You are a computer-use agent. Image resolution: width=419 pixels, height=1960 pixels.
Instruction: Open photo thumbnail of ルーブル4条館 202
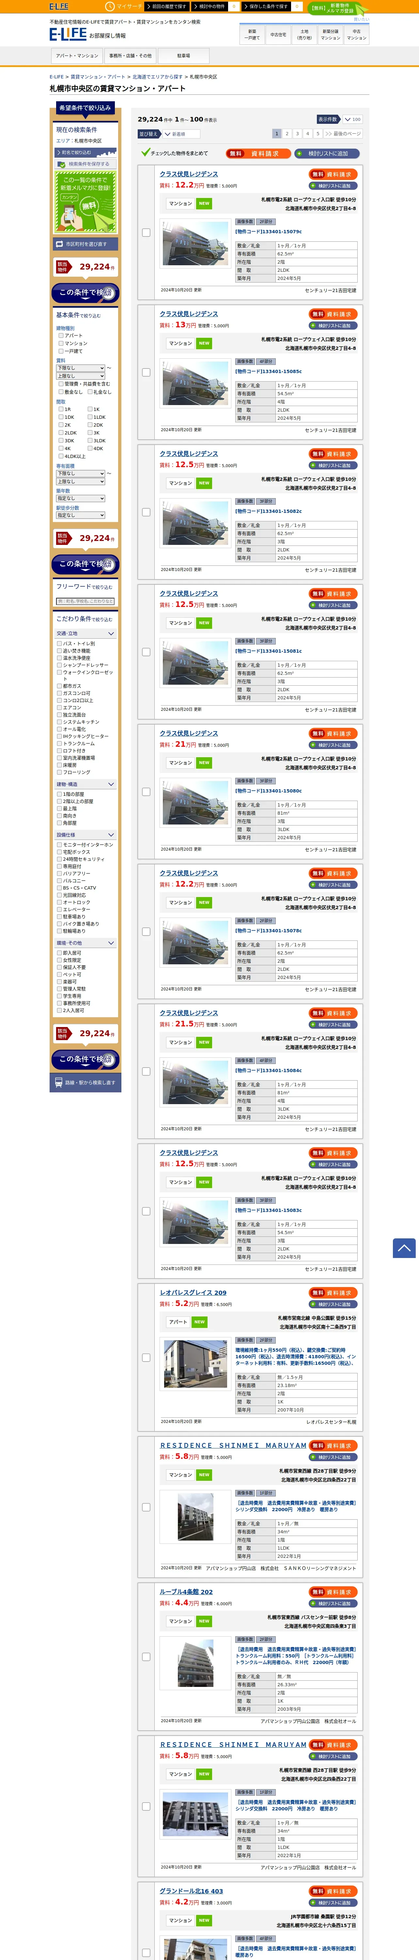195,1664
